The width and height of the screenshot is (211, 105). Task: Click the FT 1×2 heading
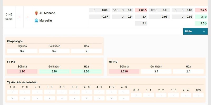pyautogui.click(x=11, y=62)
